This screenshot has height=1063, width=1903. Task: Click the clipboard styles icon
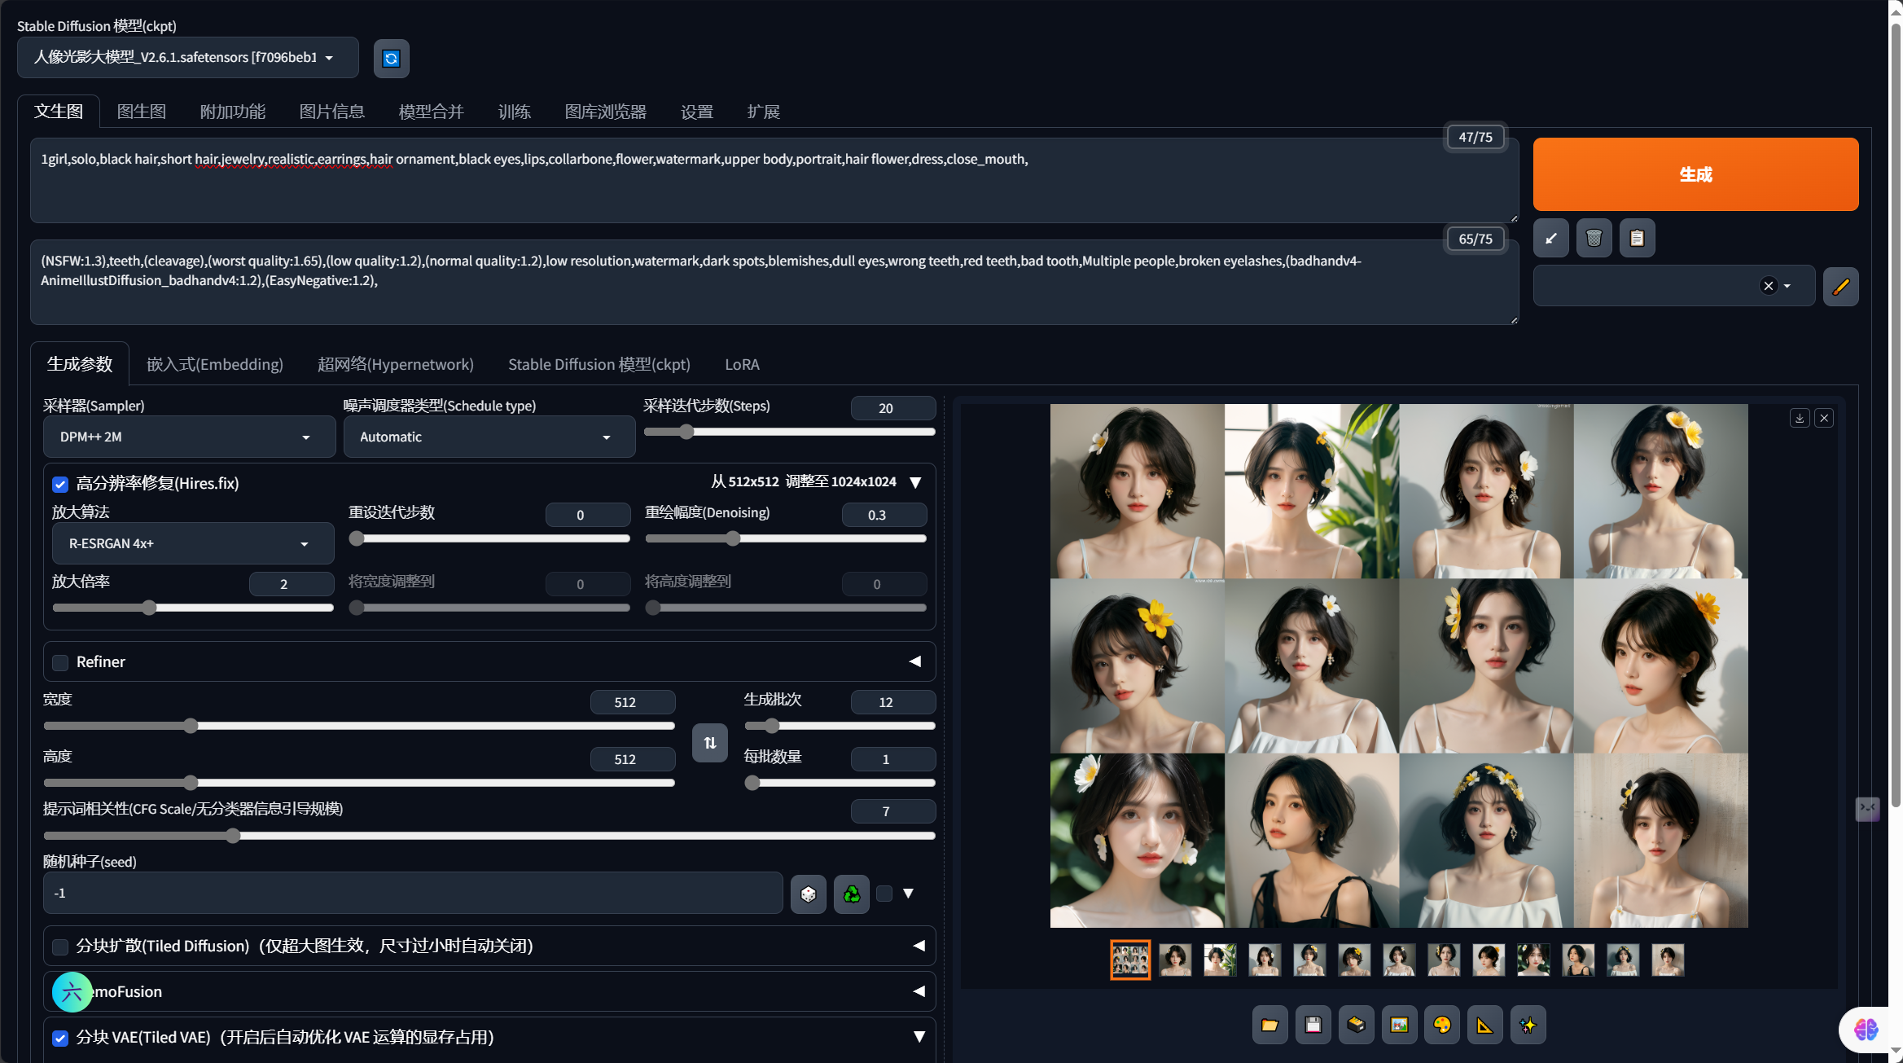point(1637,239)
